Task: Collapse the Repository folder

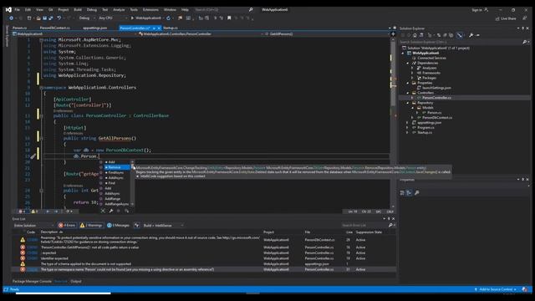Action: 408,103
